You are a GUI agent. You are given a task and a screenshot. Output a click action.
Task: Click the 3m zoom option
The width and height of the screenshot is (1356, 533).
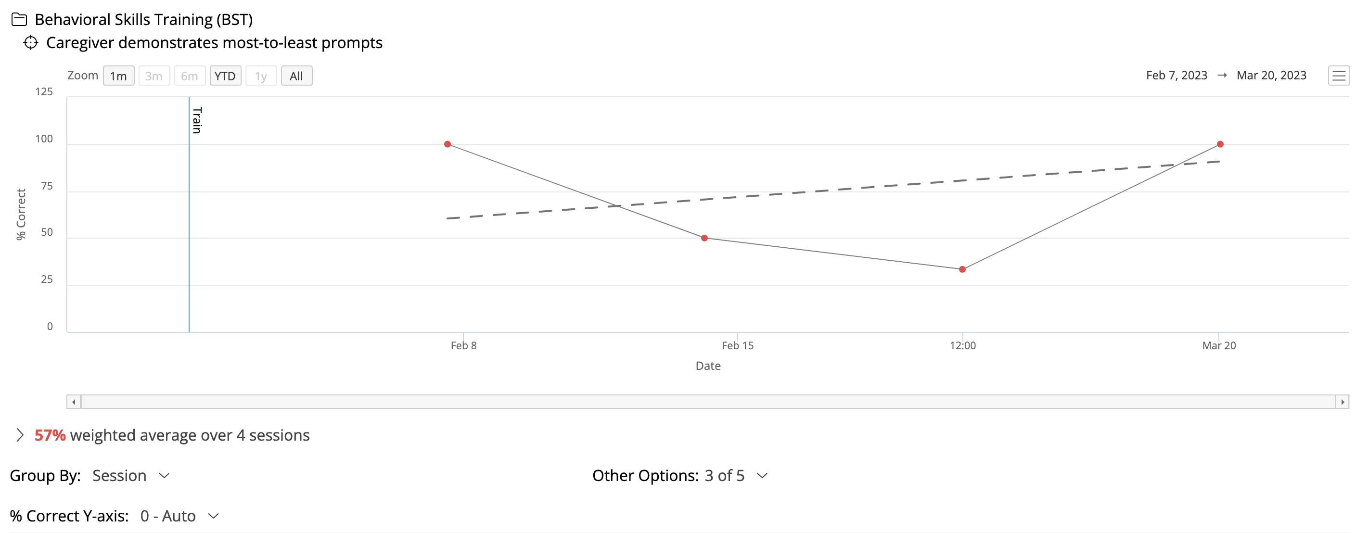point(154,75)
